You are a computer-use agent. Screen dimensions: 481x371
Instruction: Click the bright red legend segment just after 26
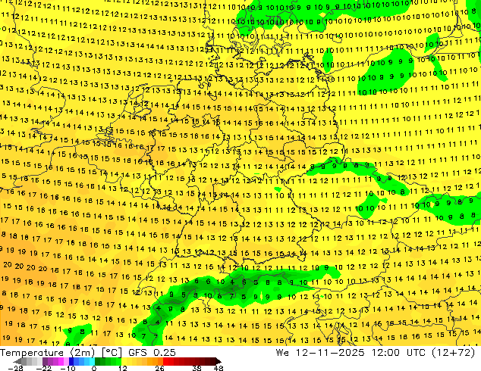pos(165,361)
